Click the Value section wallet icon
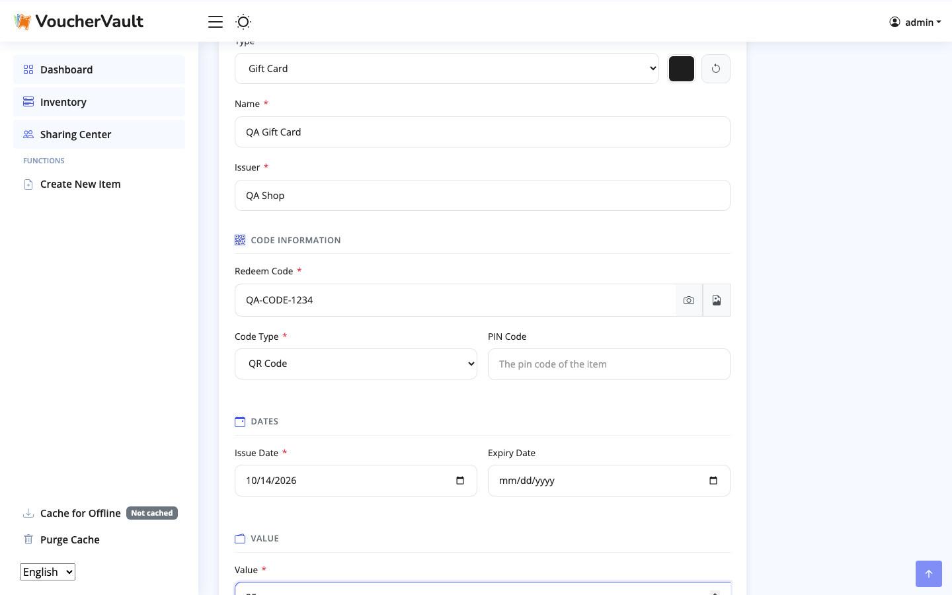Screen dimensions: 952x595 (240, 539)
